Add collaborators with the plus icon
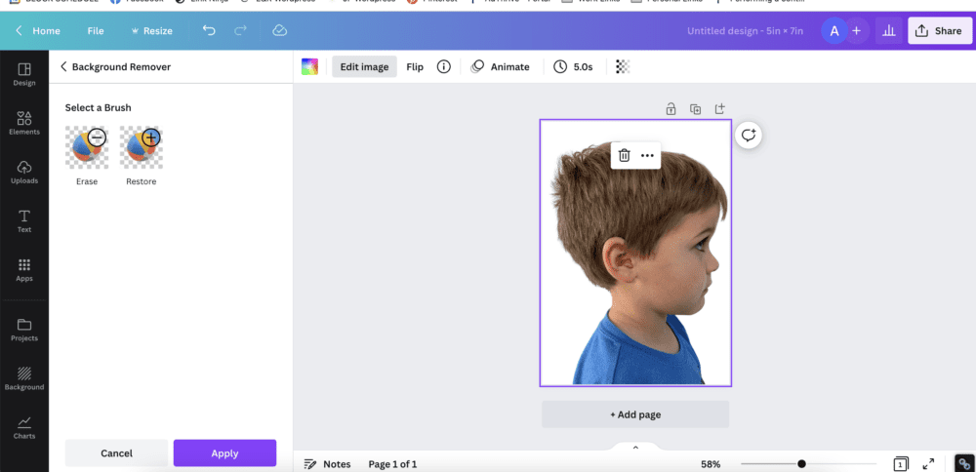The image size is (976, 472). pyautogui.click(x=857, y=30)
